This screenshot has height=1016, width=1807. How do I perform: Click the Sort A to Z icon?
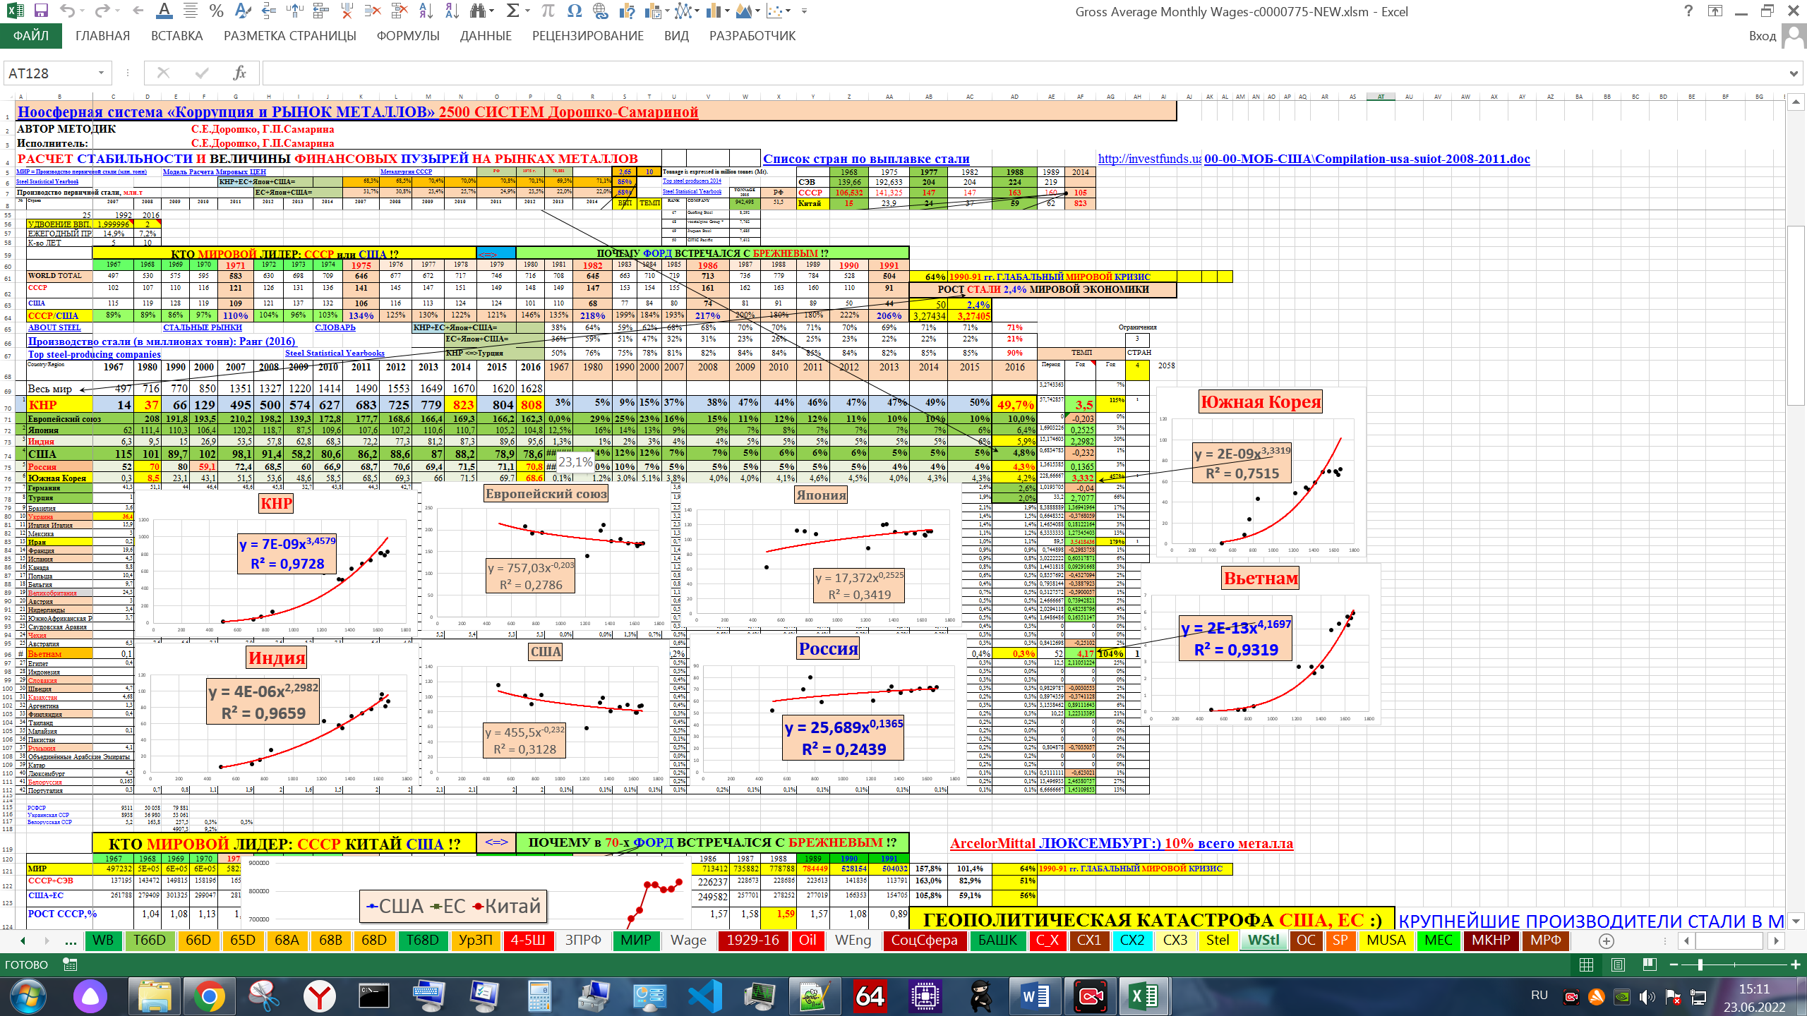point(426,11)
